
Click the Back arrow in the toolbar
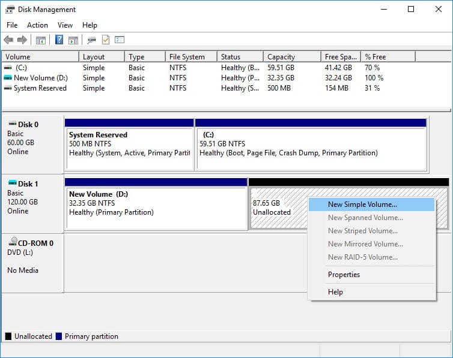tap(8, 40)
